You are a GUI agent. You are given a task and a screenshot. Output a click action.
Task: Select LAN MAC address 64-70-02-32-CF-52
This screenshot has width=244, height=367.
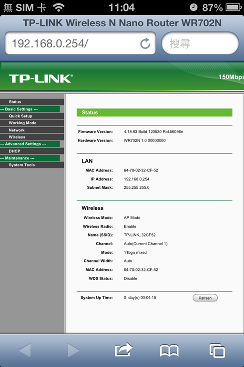pos(141,170)
